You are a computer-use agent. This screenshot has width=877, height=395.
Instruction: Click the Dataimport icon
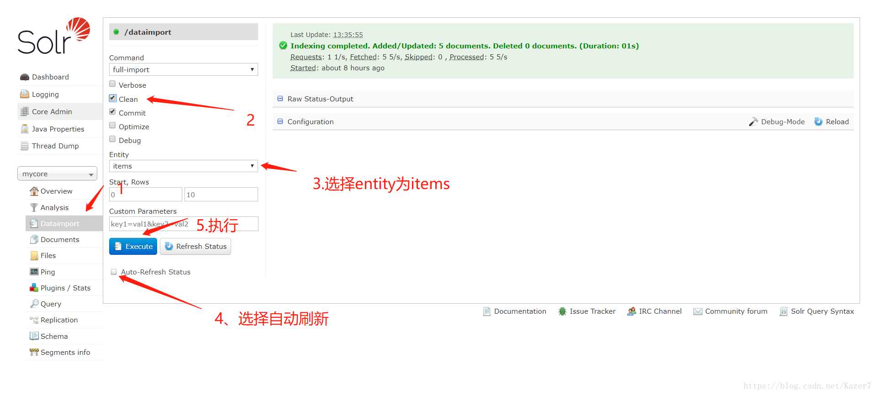click(34, 223)
